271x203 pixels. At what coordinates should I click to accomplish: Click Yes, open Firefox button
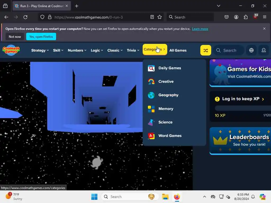click(x=41, y=36)
